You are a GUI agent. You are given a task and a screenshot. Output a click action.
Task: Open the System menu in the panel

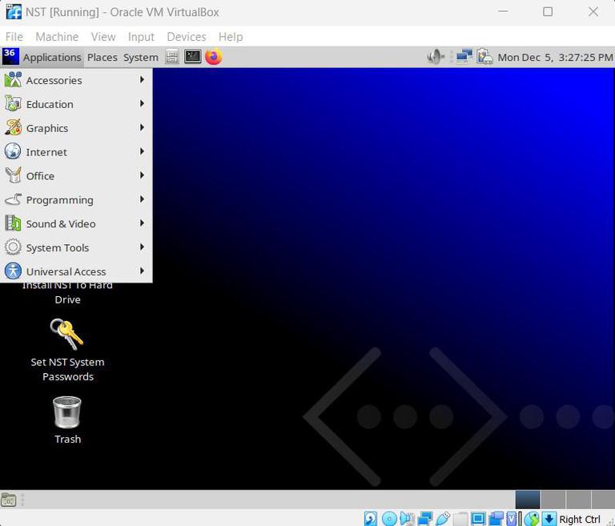pos(141,58)
